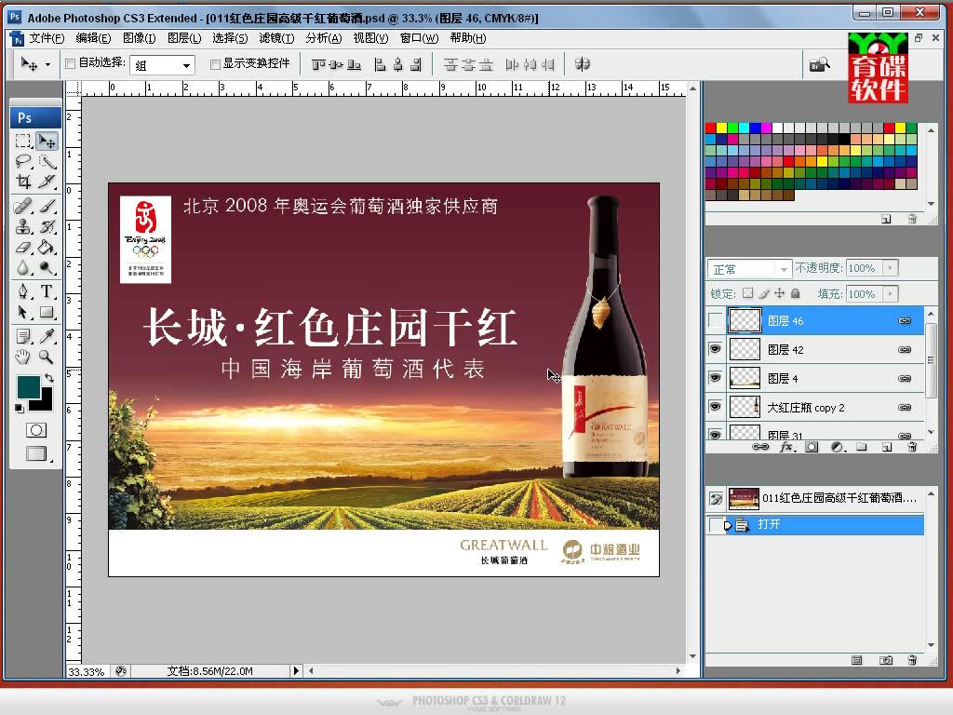Select the Lasso tool
Image resolution: width=953 pixels, height=715 pixels.
[23, 161]
